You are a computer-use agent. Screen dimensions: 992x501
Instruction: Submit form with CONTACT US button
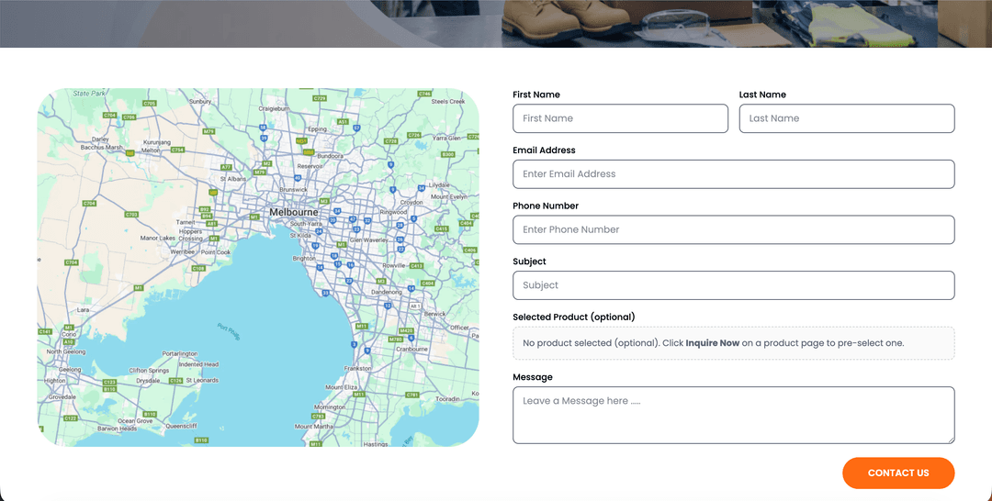click(x=898, y=473)
